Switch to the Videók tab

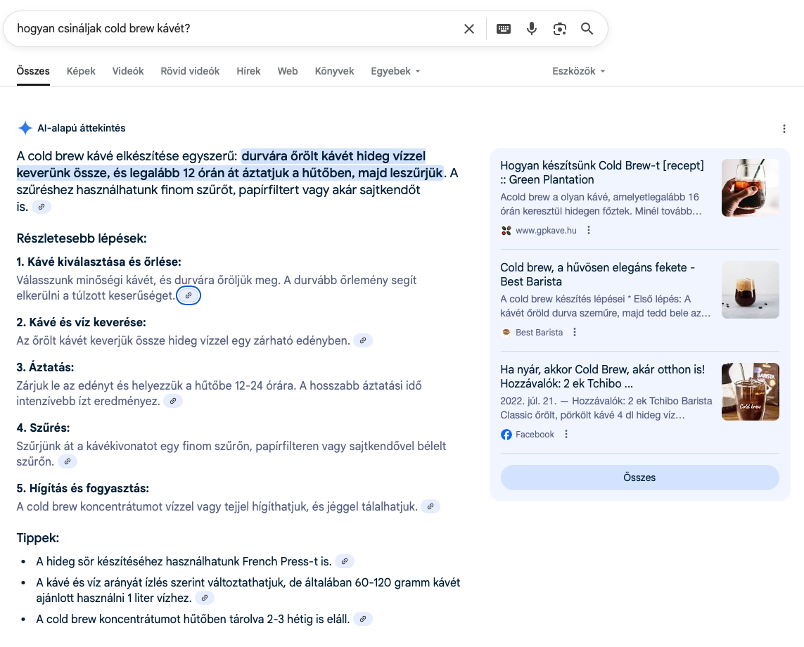(x=128, y=71)
